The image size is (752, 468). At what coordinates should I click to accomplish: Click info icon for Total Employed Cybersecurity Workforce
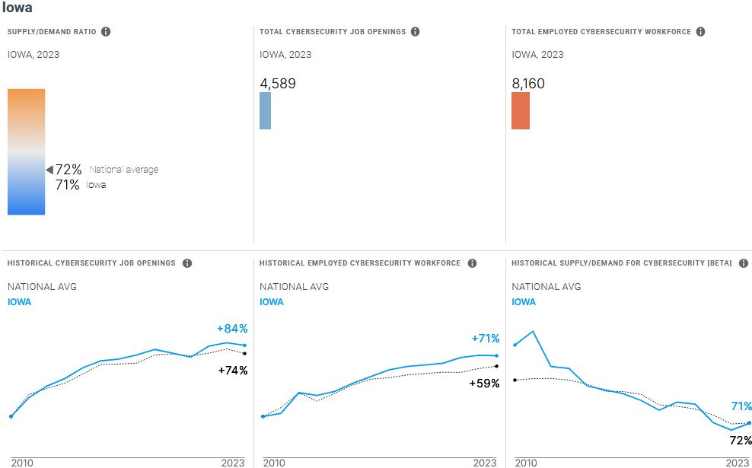point(700,32)
